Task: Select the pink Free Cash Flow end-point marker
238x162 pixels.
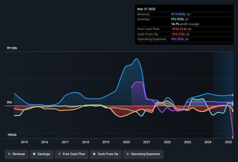Action: click(233, 137)
